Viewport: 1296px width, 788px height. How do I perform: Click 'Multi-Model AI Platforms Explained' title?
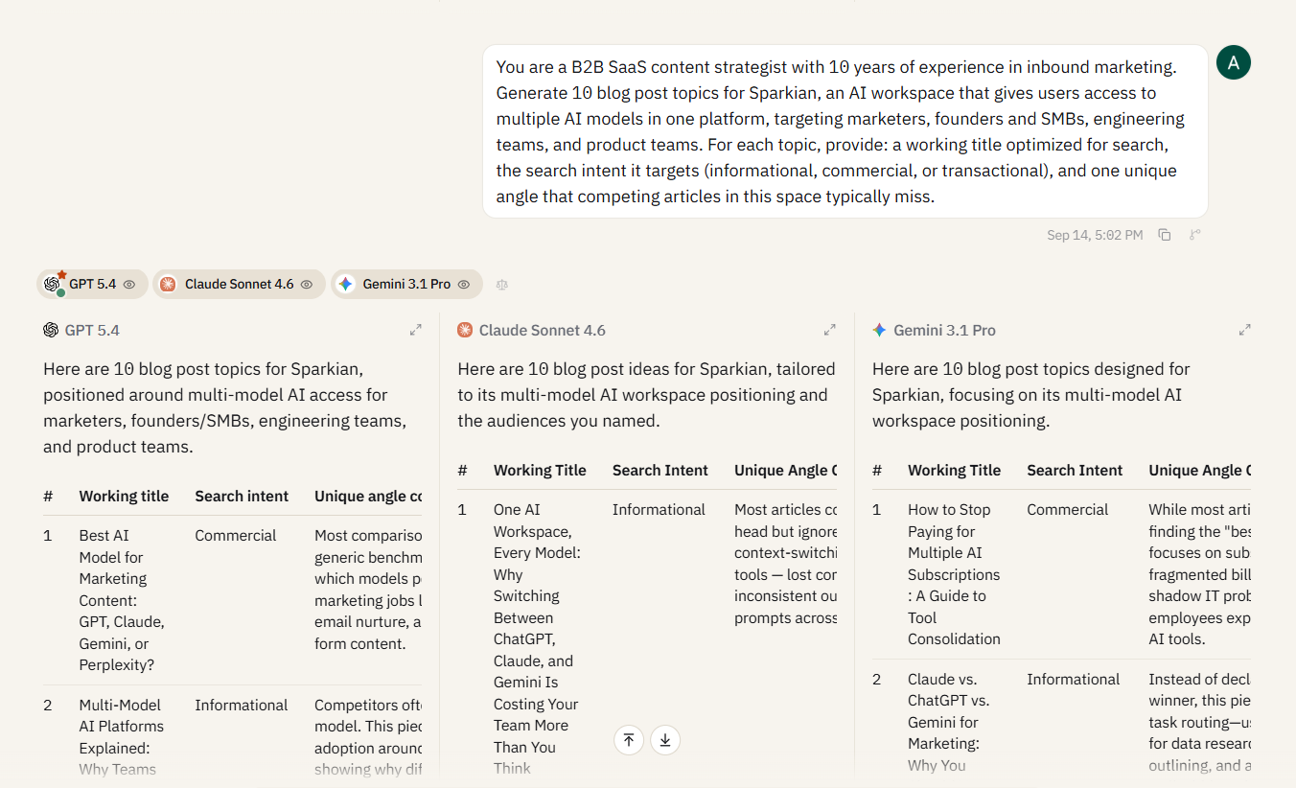122,737
